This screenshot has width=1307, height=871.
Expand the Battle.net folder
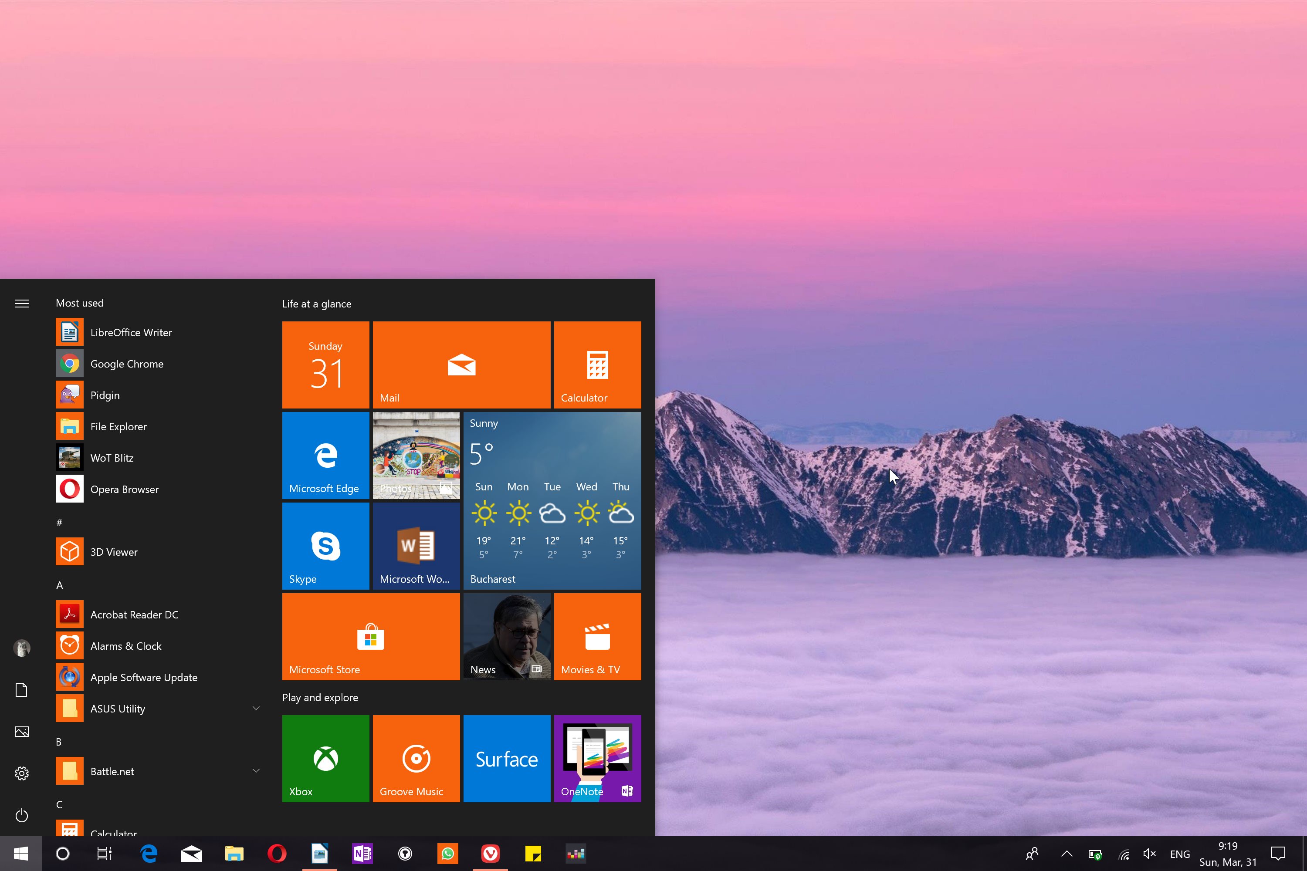tap(256, 771)
